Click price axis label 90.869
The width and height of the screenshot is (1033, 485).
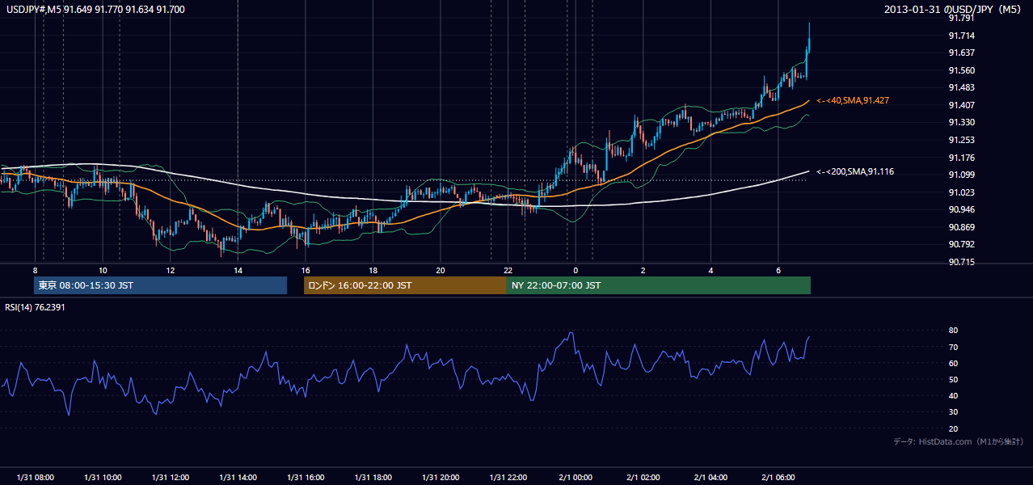click(960, 227)
